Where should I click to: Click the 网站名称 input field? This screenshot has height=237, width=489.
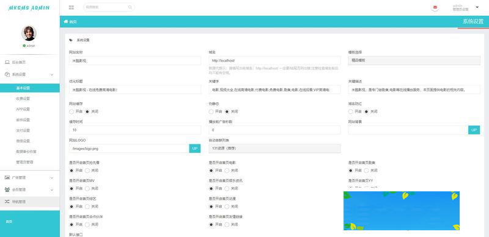point(135,60)
